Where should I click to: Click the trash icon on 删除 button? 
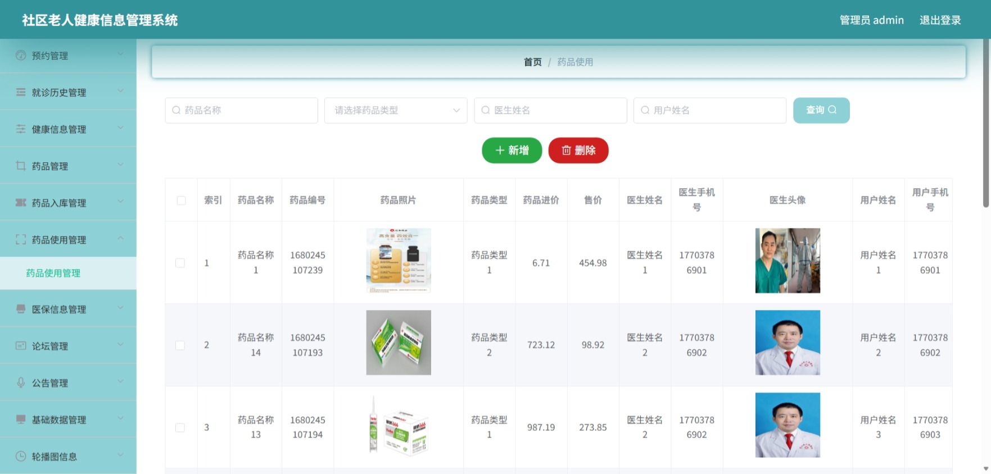[x=567, y=150]
